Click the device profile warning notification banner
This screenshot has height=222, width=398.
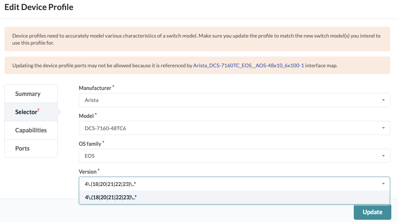197,39
